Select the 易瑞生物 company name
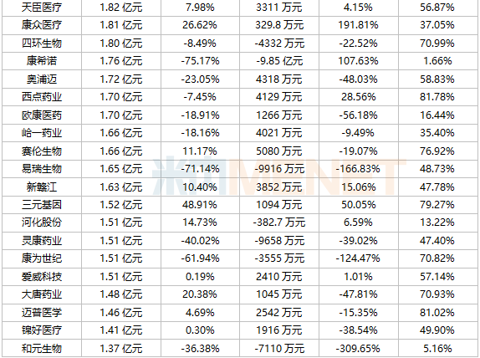Image resolution: width=480 pixels, height=358 pixels. click(x=42, y=169)
